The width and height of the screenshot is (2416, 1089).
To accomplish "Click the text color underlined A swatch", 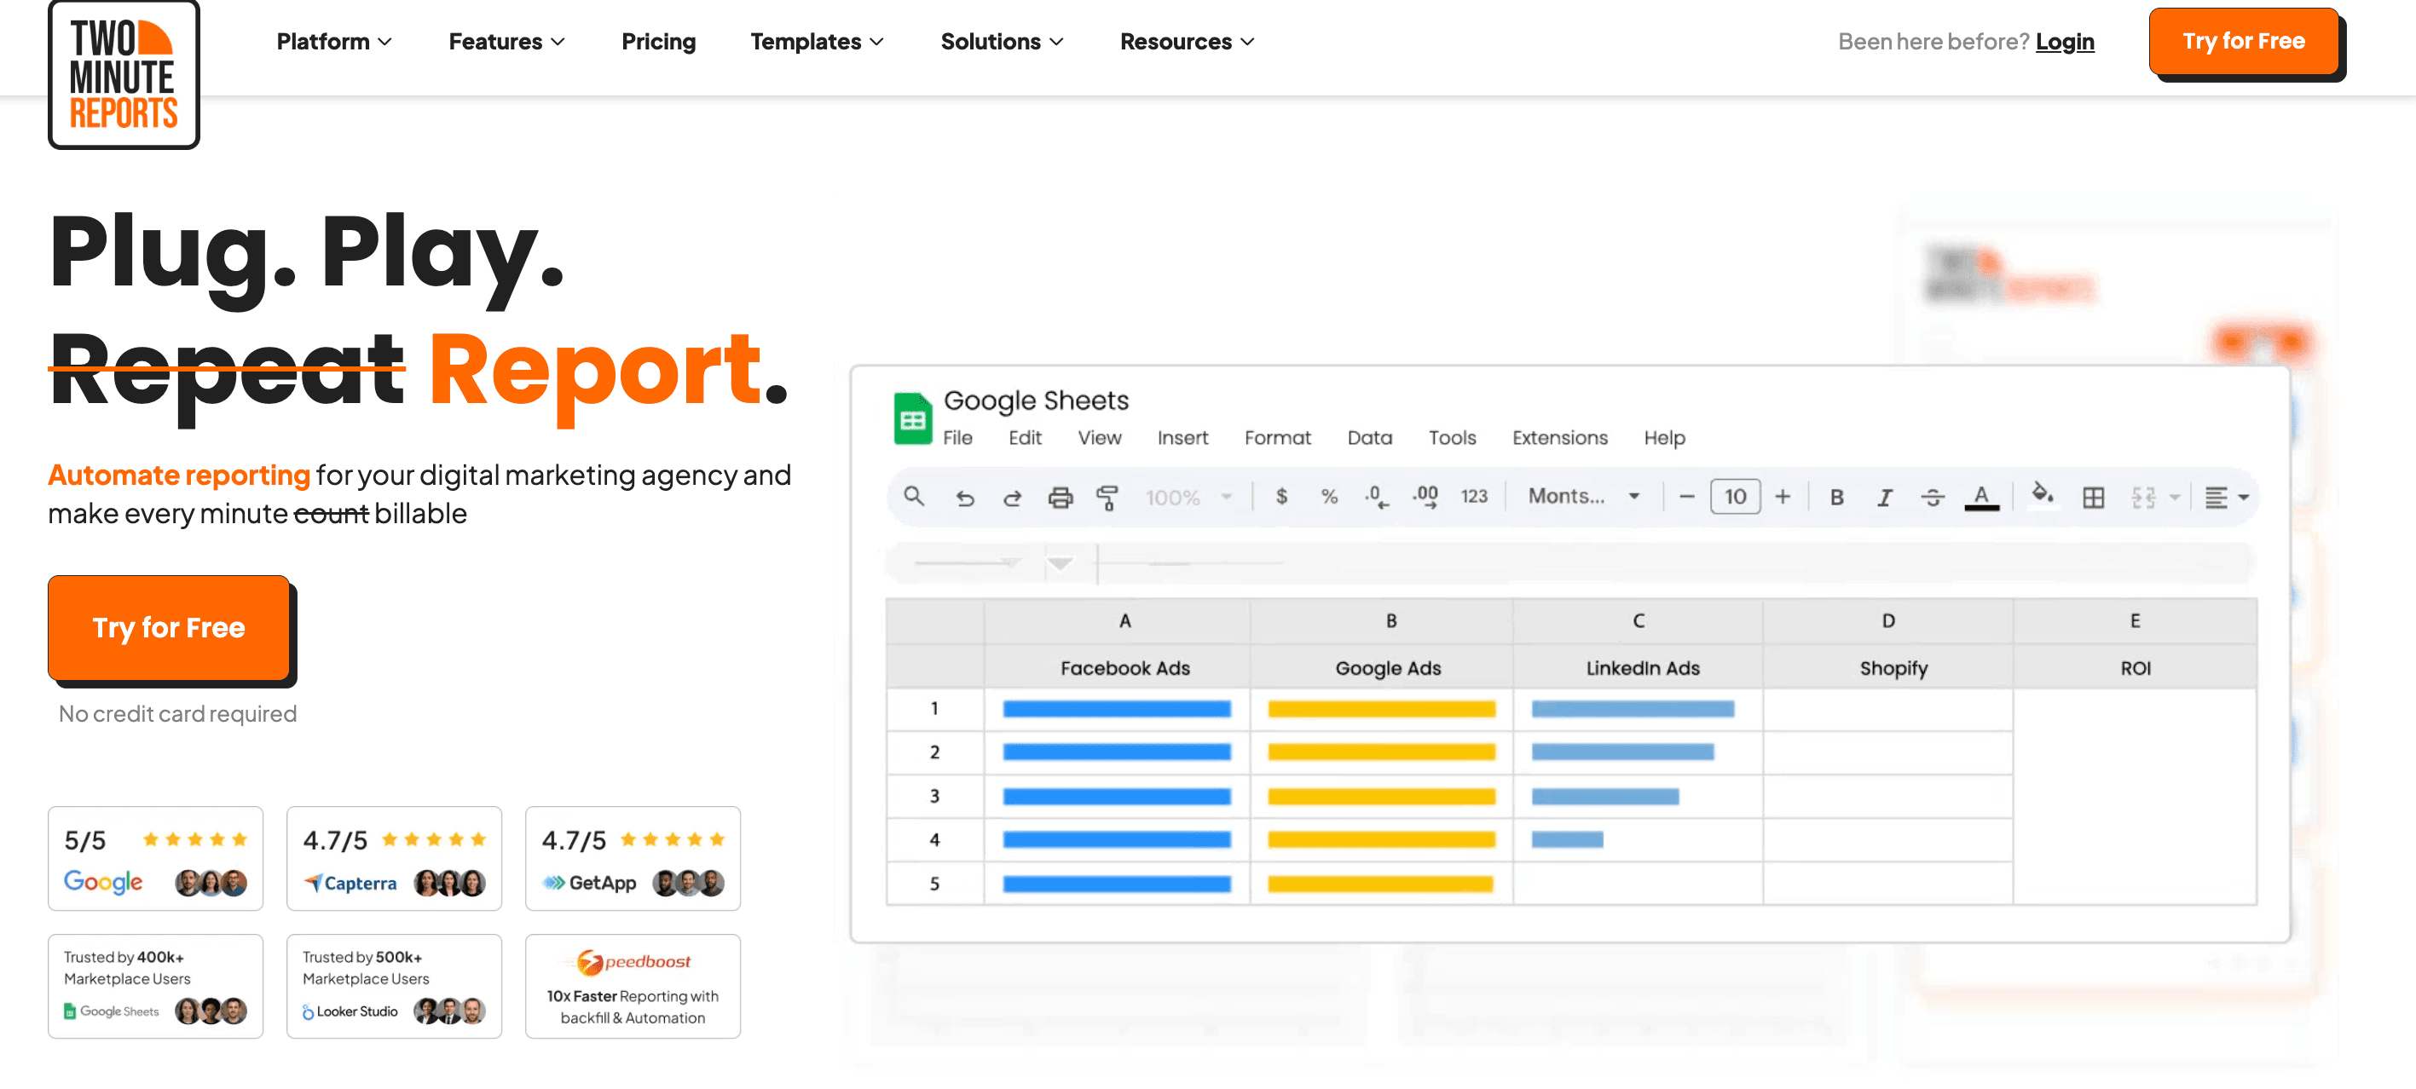I will pos(1981,497).
